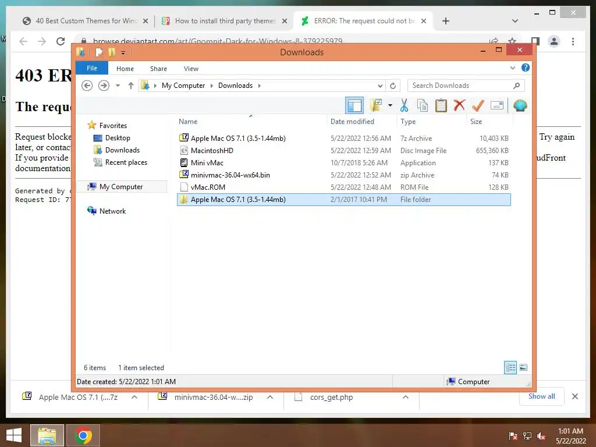Click new folder icon in title bar
The image size is (596, 447).
pyautogui.click(x=112, y=52)
